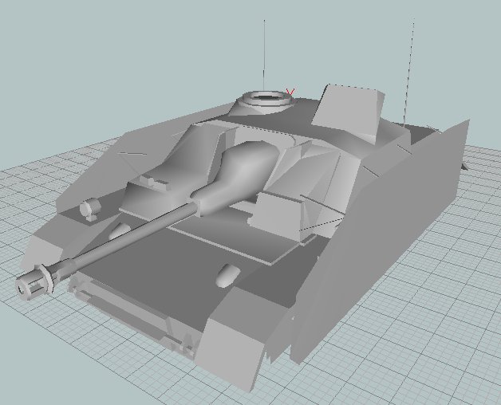
Task: Pick the large side skirt armor plate
Action: coord(381,241)
